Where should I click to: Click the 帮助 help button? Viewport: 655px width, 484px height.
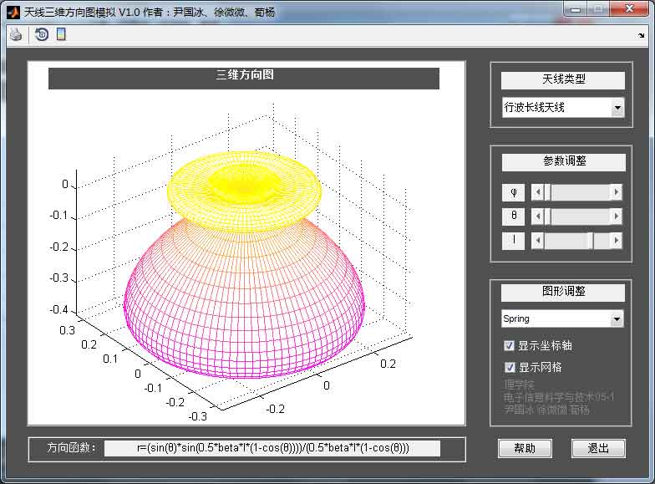(x=525, y=448)
